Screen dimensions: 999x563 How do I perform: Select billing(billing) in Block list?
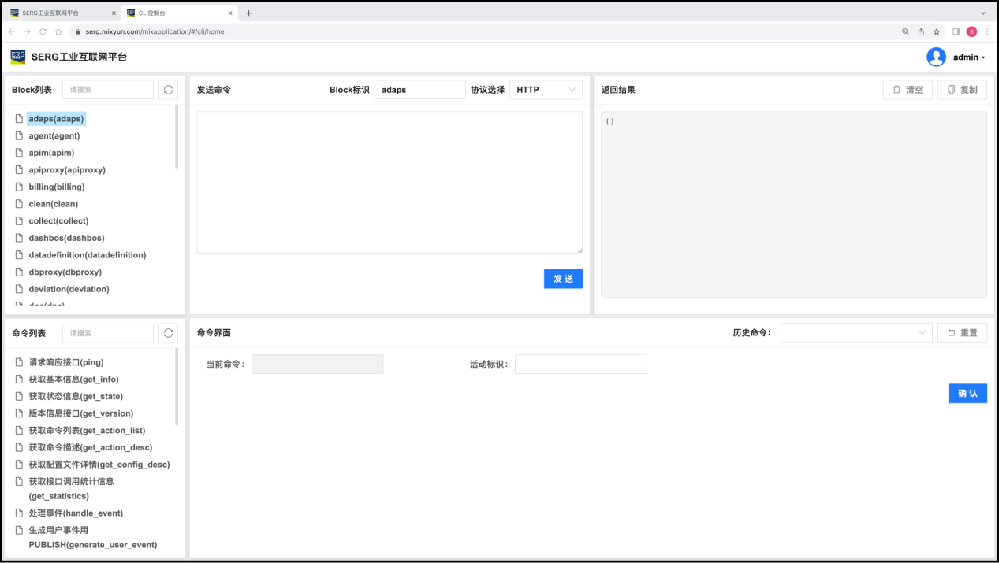point(57,187)
